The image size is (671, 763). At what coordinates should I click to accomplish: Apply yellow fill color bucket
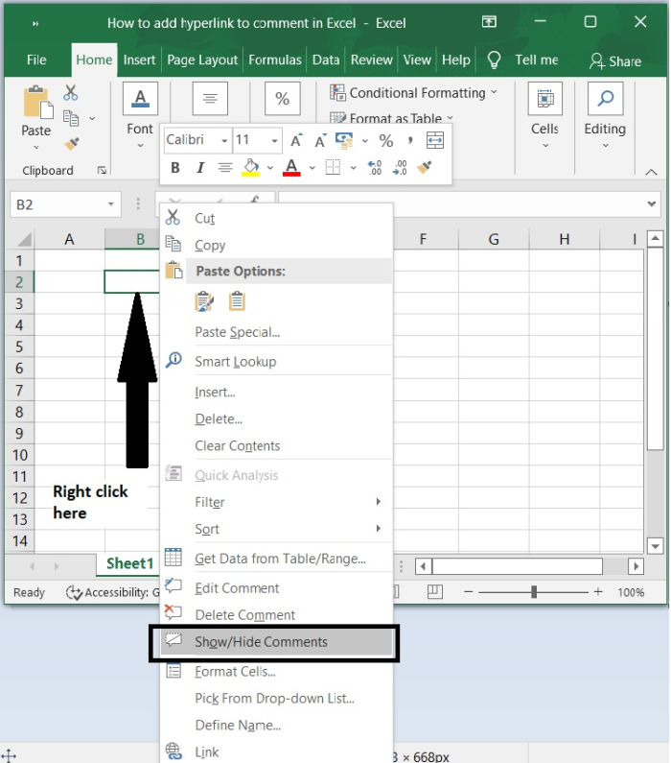point(251,168)
